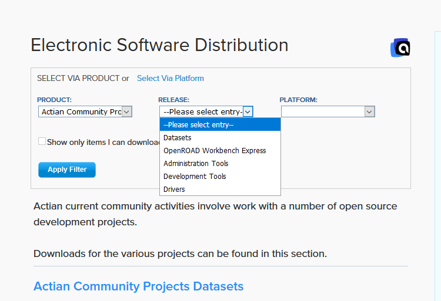Click the PRODUCT field label
This screenshot has width=441, height=301.
(x=54, y=100)
